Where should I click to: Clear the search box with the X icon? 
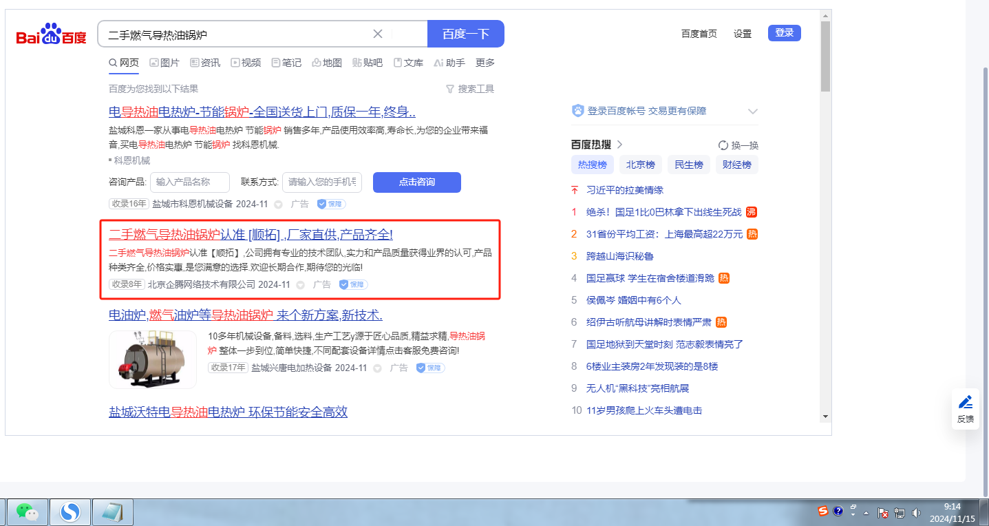point(378,34)
